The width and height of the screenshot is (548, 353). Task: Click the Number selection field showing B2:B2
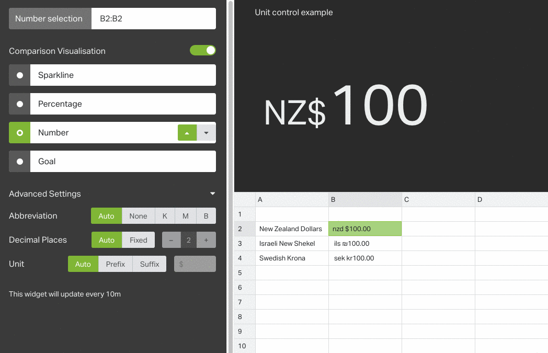[153, 18]
